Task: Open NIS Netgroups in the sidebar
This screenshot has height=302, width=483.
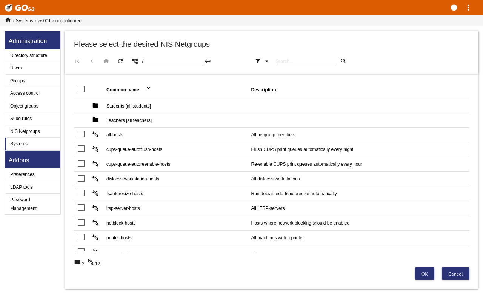Action: point(25,131)
